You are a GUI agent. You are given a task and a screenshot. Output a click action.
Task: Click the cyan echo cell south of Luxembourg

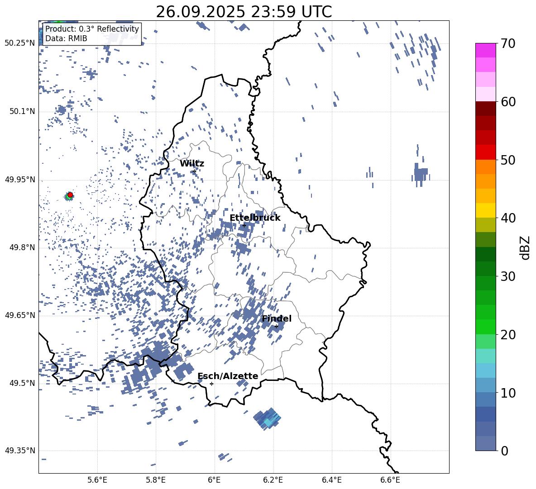click(267, 418)
